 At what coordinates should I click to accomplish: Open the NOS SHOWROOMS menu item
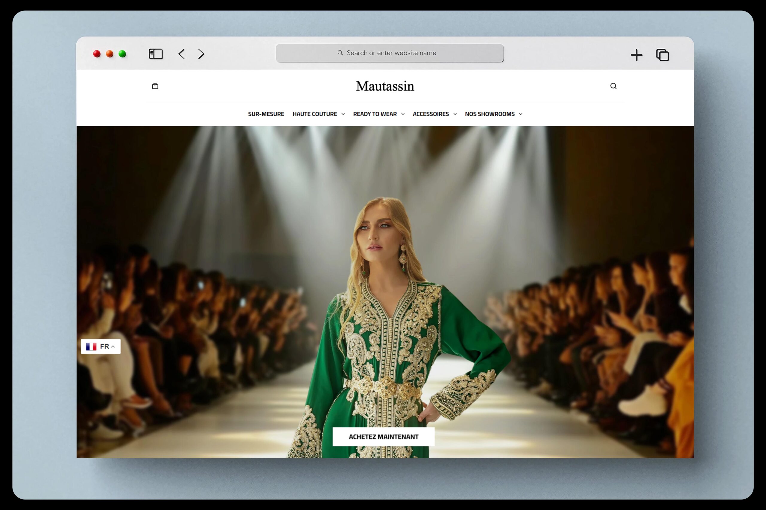coord(490,114)
